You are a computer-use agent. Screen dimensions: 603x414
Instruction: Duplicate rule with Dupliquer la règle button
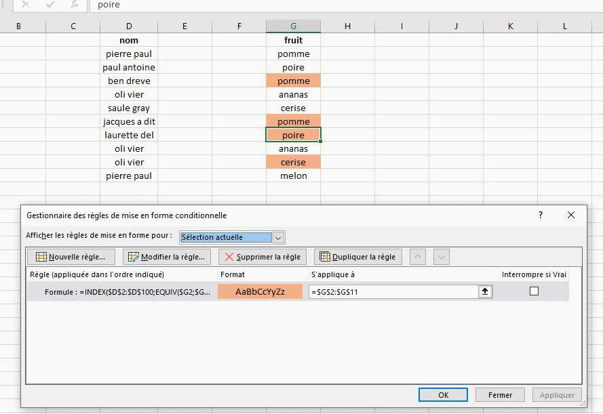tap(357, 257)
